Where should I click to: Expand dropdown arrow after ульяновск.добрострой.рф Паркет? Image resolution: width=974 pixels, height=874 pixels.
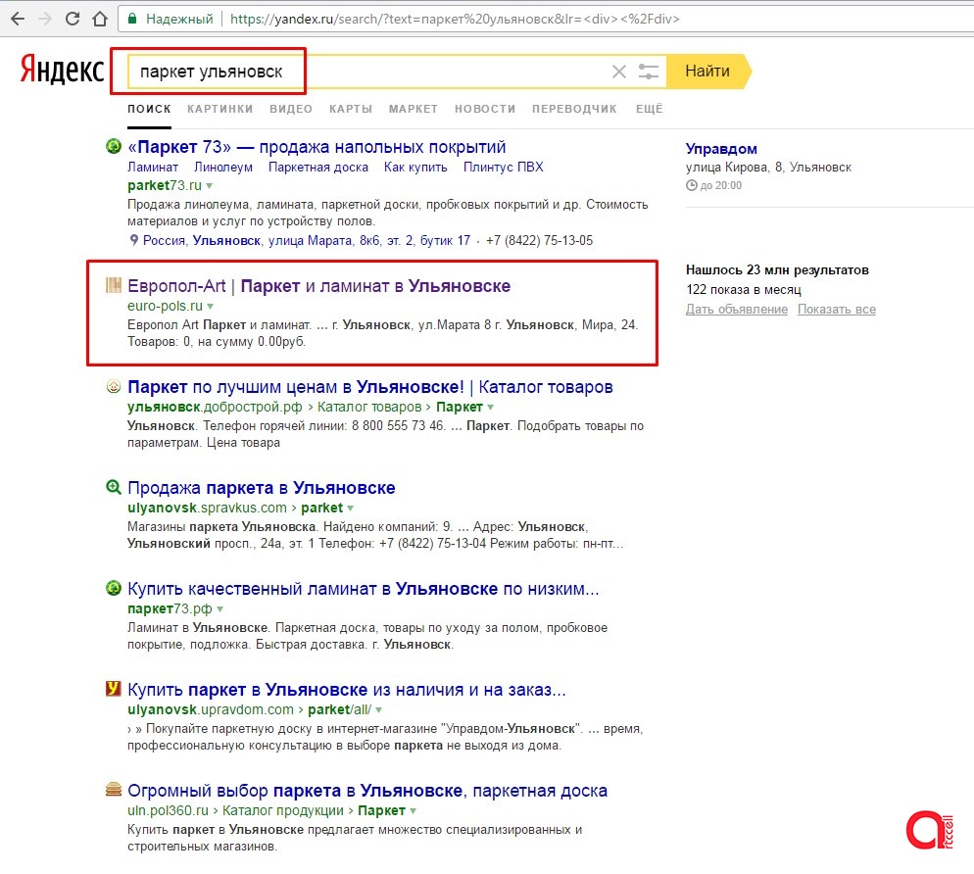click(x=490, y=408)
